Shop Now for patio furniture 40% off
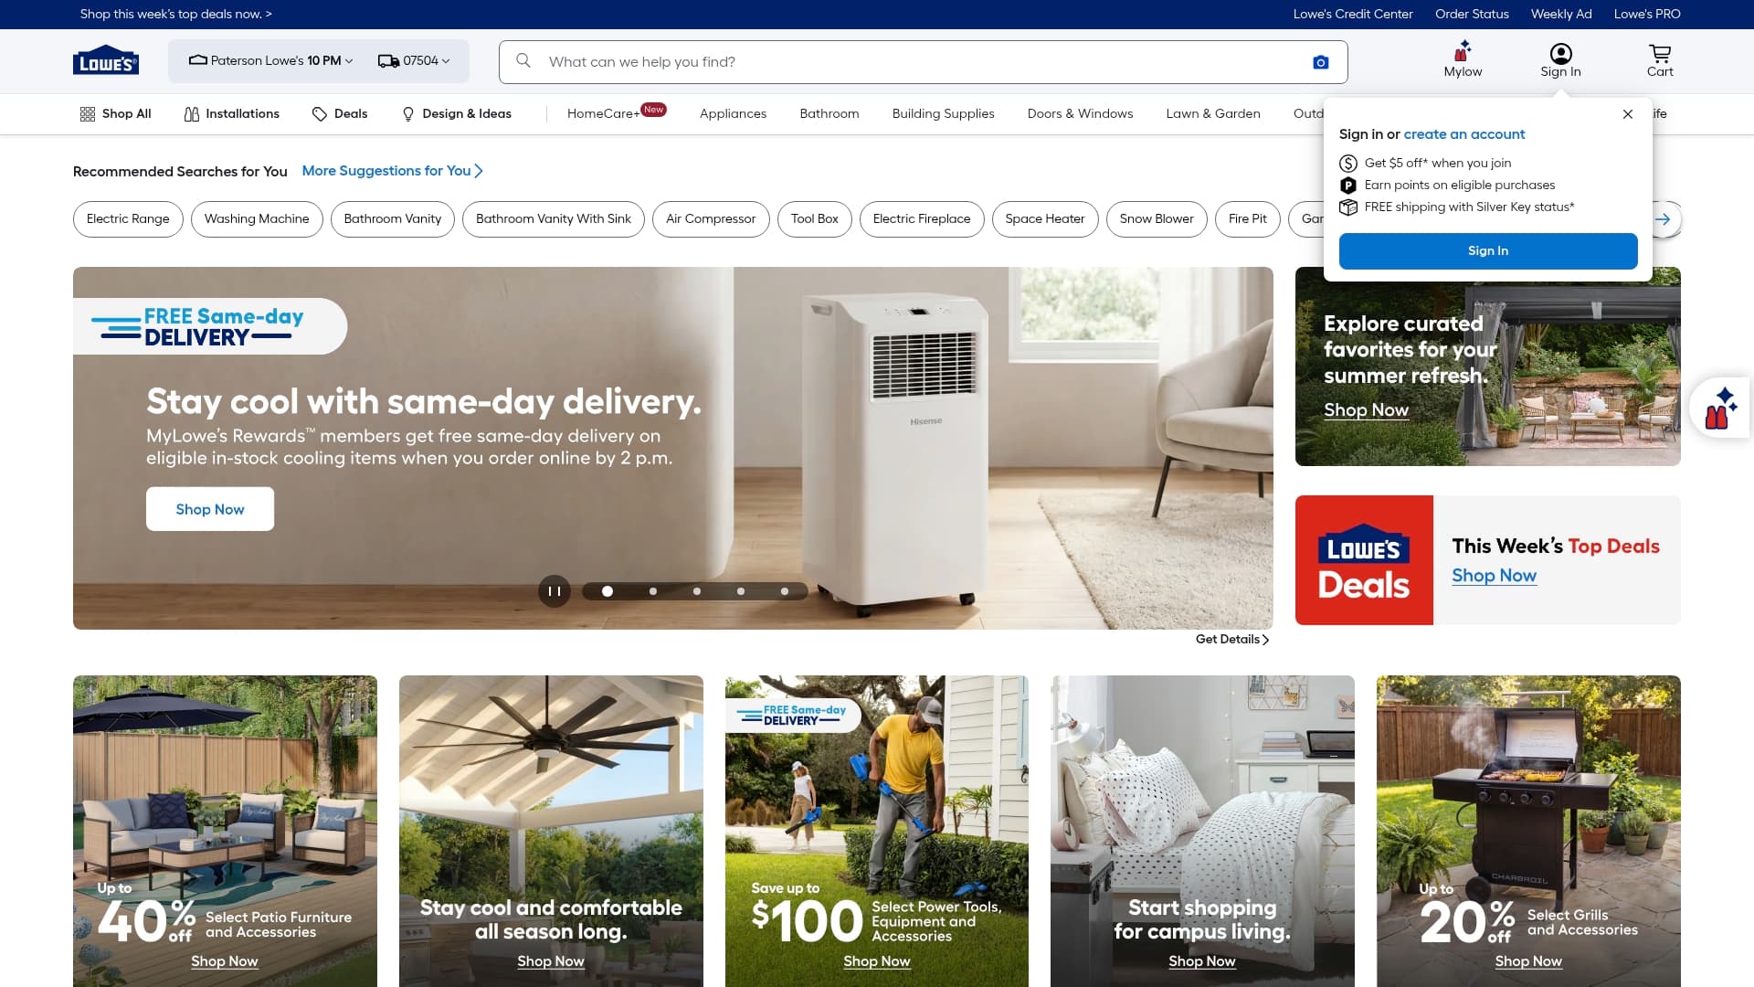Screen dimensions: 1754x987 [224, 961]
